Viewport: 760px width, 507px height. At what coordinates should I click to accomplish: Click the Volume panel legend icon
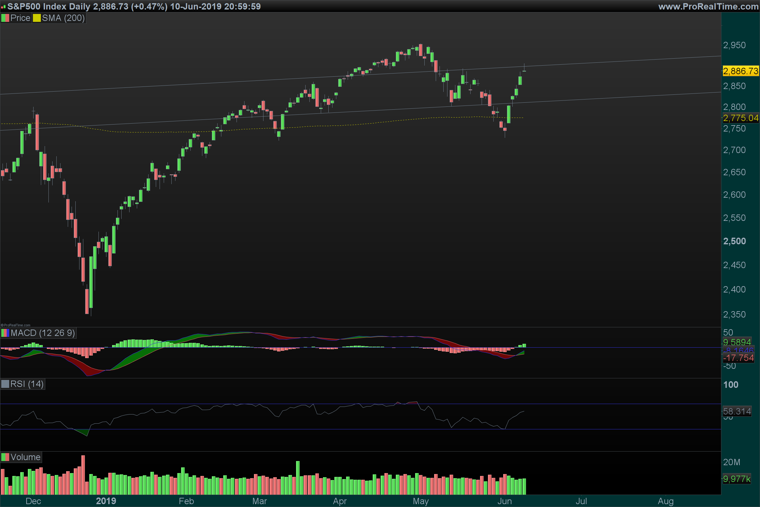click(5, 457)
